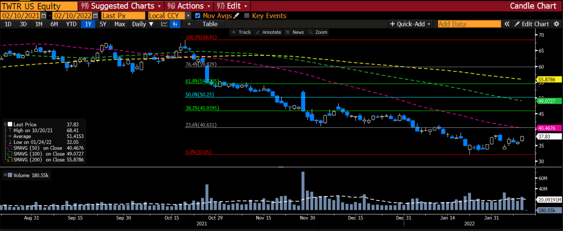Click the Edit Chart button
The image size is (563, 231).
532,24
